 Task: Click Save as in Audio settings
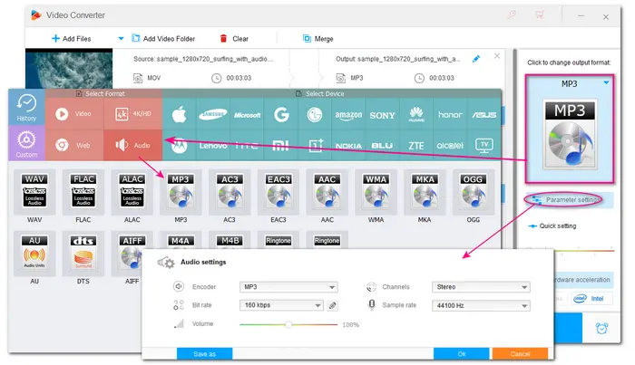pos(204,353)
